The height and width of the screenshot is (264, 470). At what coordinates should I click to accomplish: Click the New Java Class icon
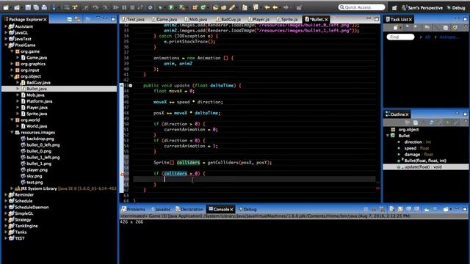pos(203,7)
